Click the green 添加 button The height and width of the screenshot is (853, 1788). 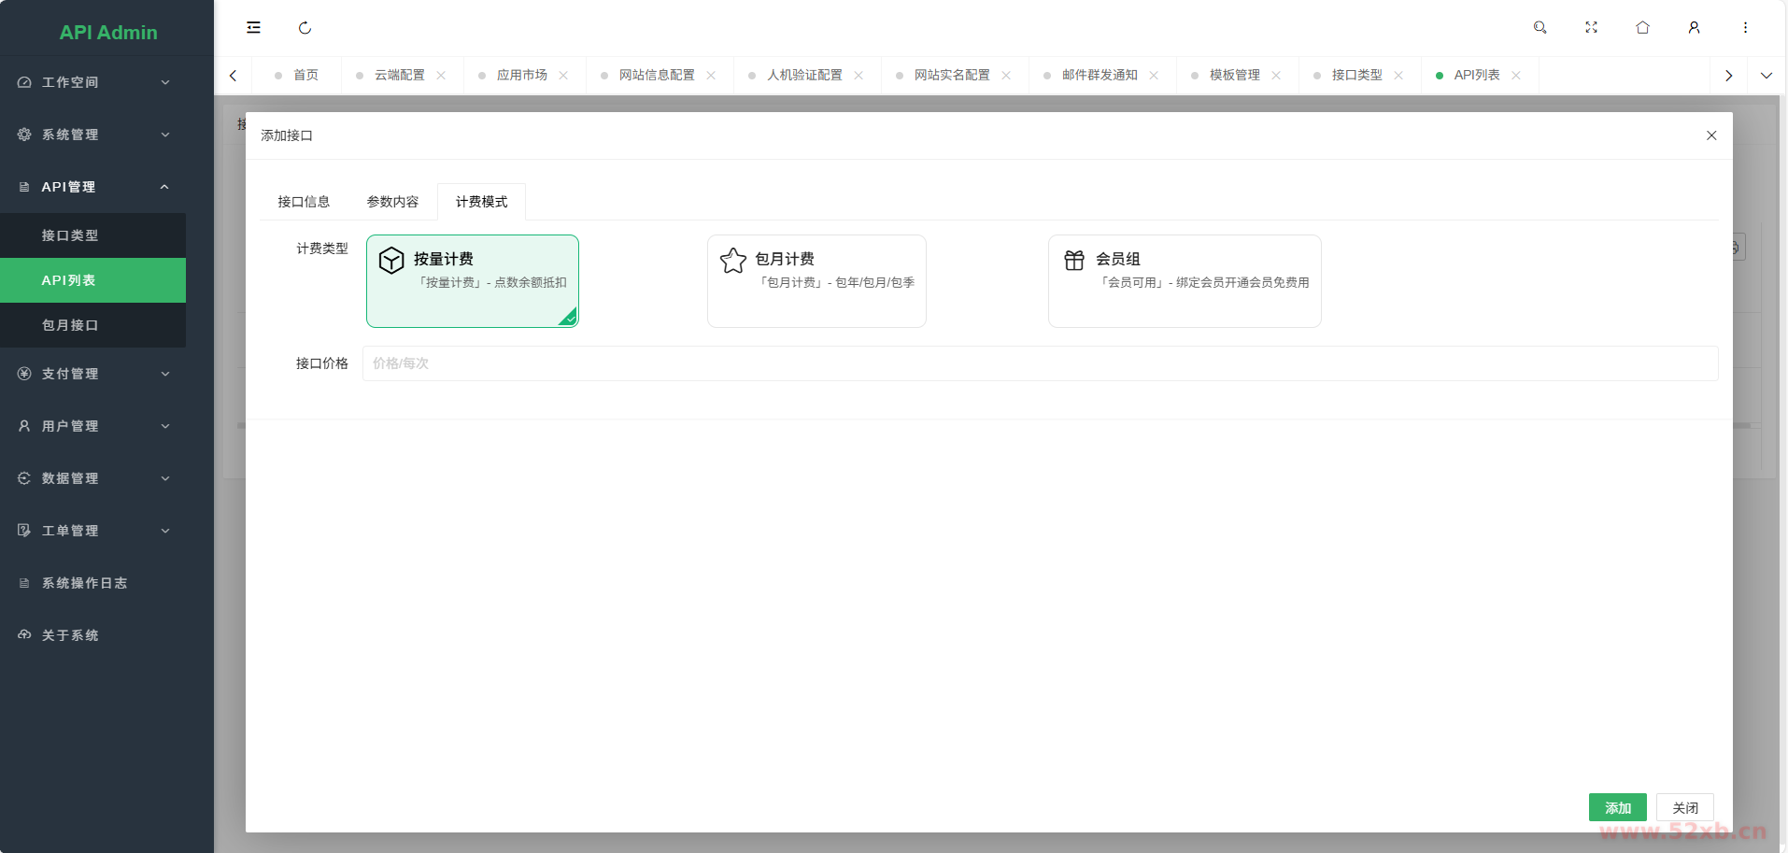(x=1617, y=808)
